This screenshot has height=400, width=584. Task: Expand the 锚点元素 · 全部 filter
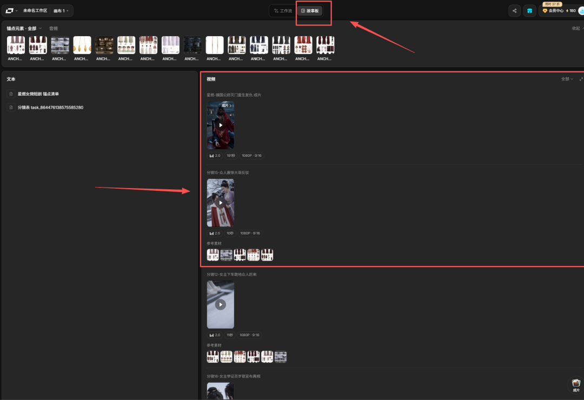[x=24, y=28]
